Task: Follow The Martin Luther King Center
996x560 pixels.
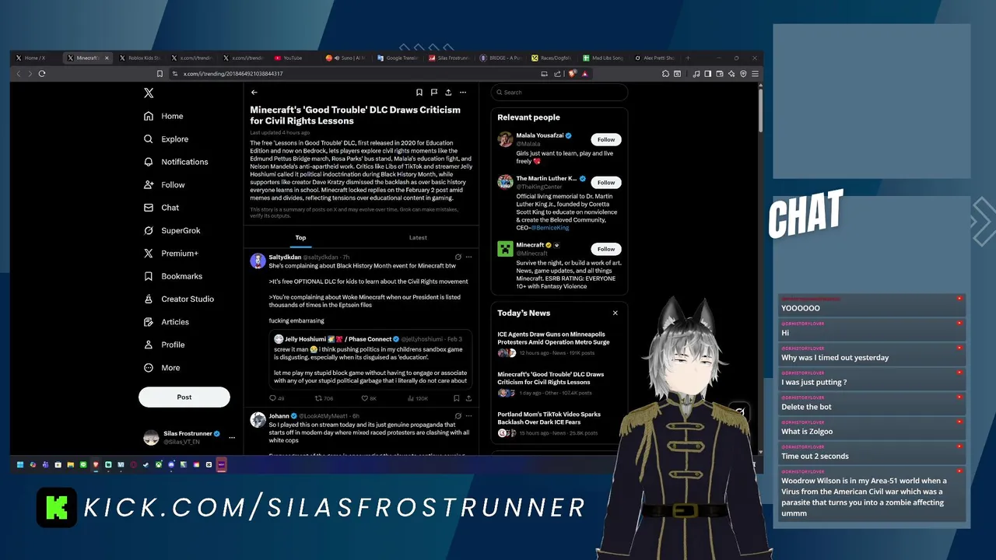Action: click(x=606, y=183)
